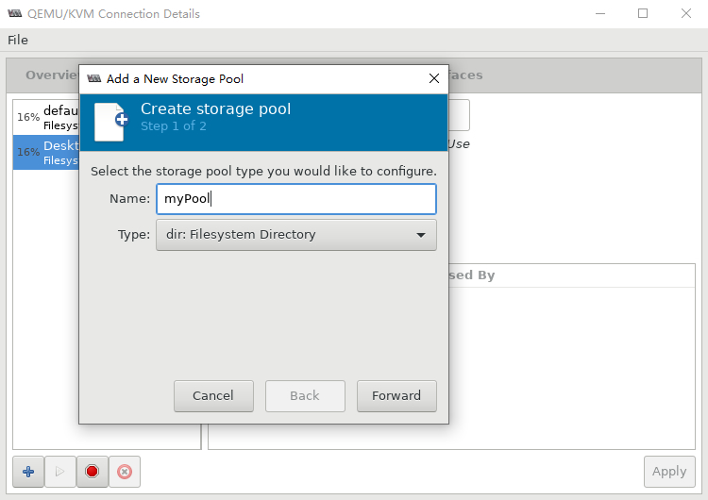This screenshot has width=708, height=500.
Task: Click the delete pool red X icon
Action: tap(125, 472)
